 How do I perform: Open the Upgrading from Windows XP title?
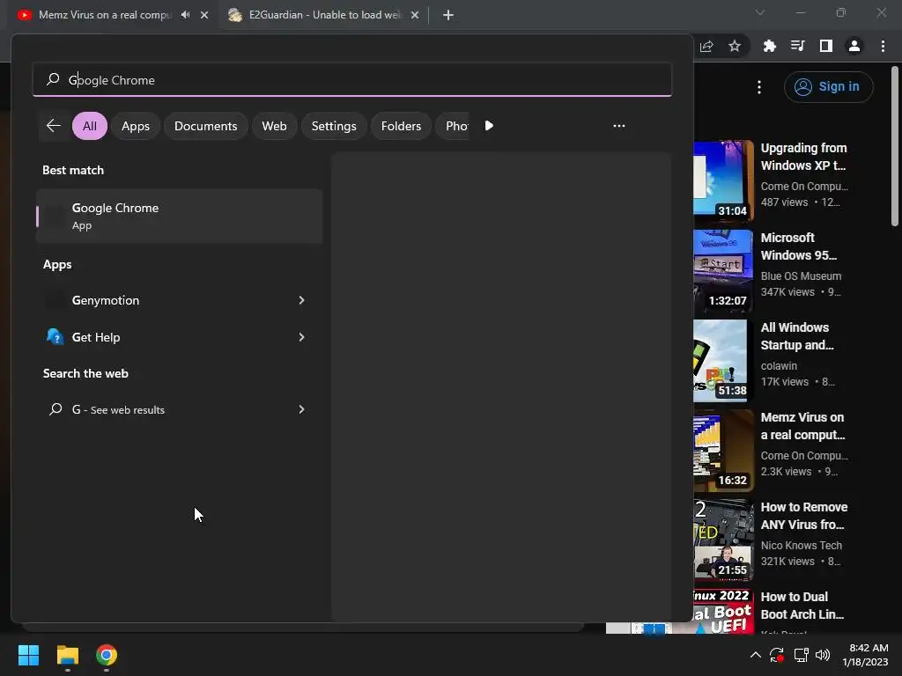tap(803, 157)
